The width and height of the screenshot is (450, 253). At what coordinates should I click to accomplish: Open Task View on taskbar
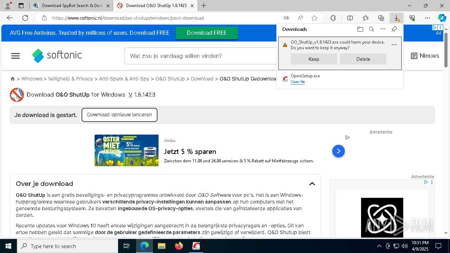pos(127,246)
